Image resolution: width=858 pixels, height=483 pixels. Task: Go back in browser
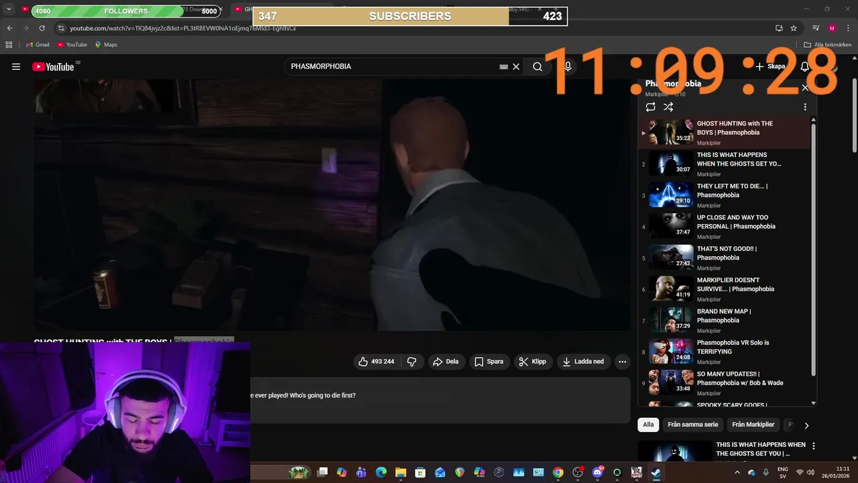pyautogui.click(x=9, y=28)
